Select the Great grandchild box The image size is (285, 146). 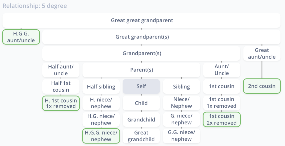point(141,136)
